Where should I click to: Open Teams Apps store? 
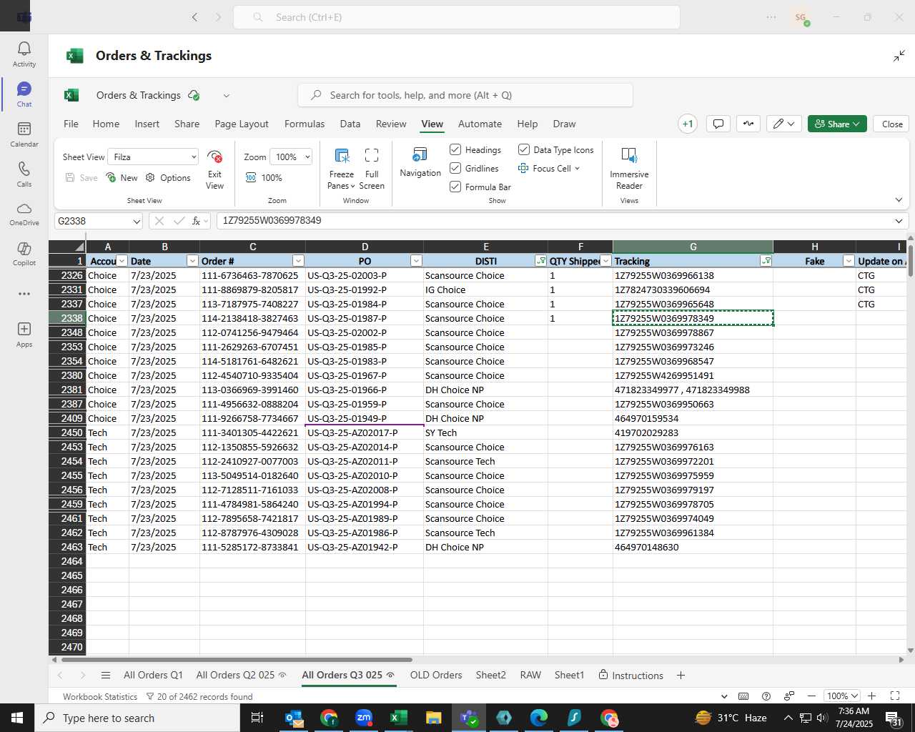point(24,334)
